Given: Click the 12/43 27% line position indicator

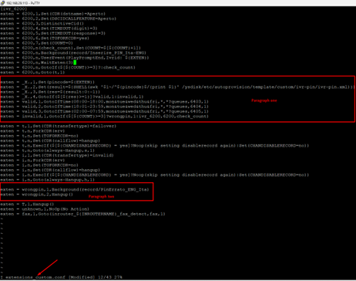Looking at the screenshot, I should [x=110, y=277].
